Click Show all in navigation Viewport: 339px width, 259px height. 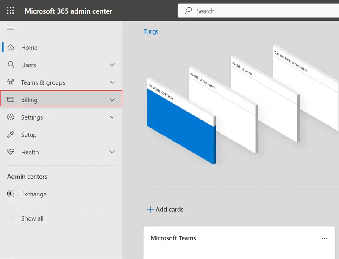click(32, 218)
